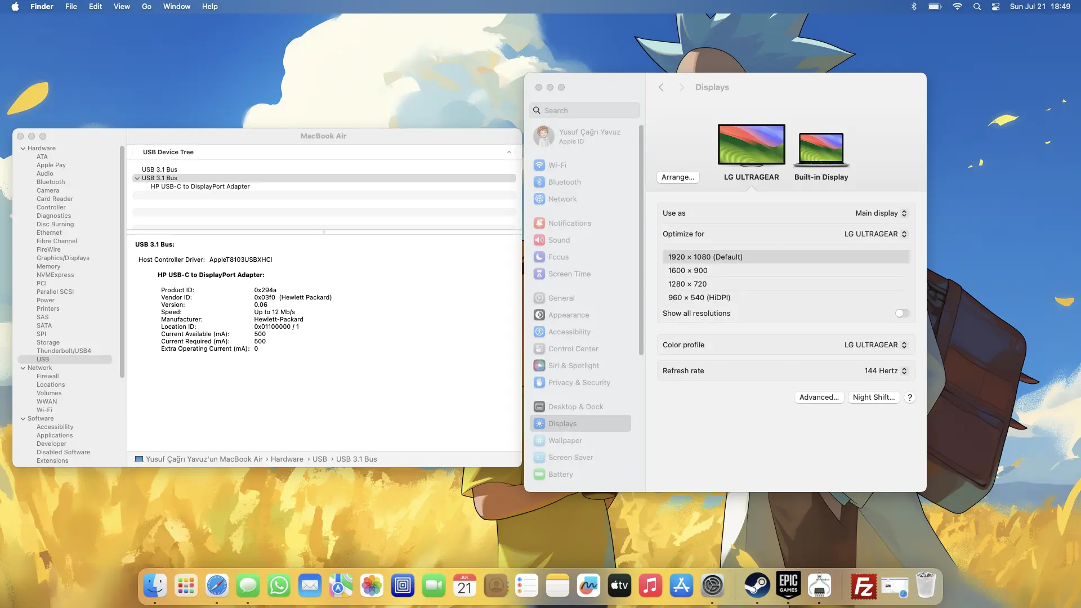
Task: Open the View menu
Action: (122, 7)
